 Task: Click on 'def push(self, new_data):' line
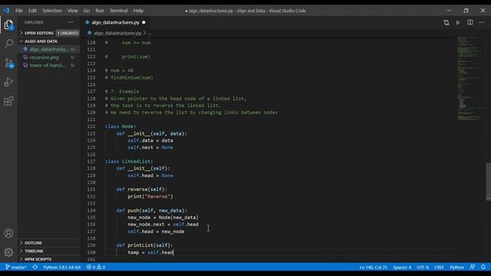[152, 211]
